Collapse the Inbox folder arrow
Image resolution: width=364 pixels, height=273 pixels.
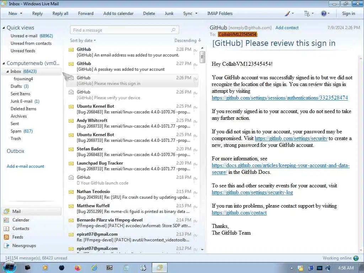(8, 71)
